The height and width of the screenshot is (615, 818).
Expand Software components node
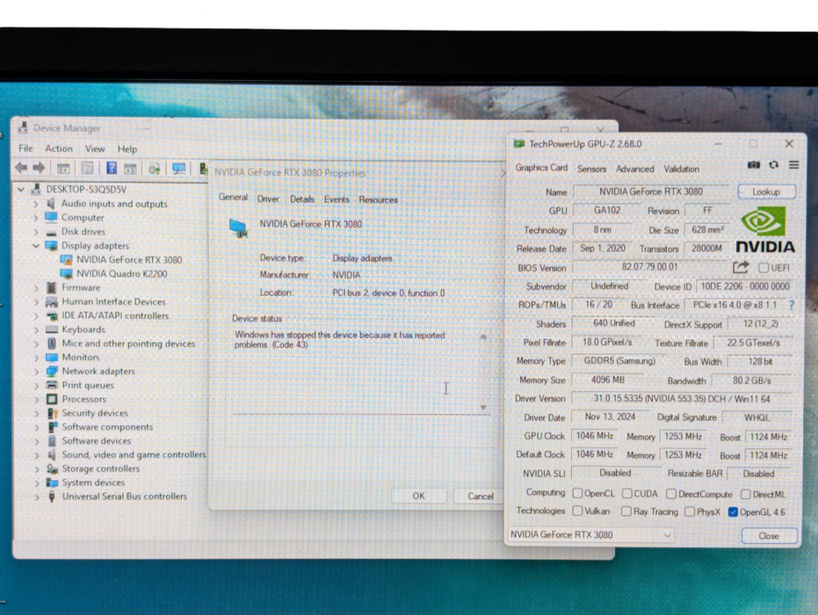(37, 427)
